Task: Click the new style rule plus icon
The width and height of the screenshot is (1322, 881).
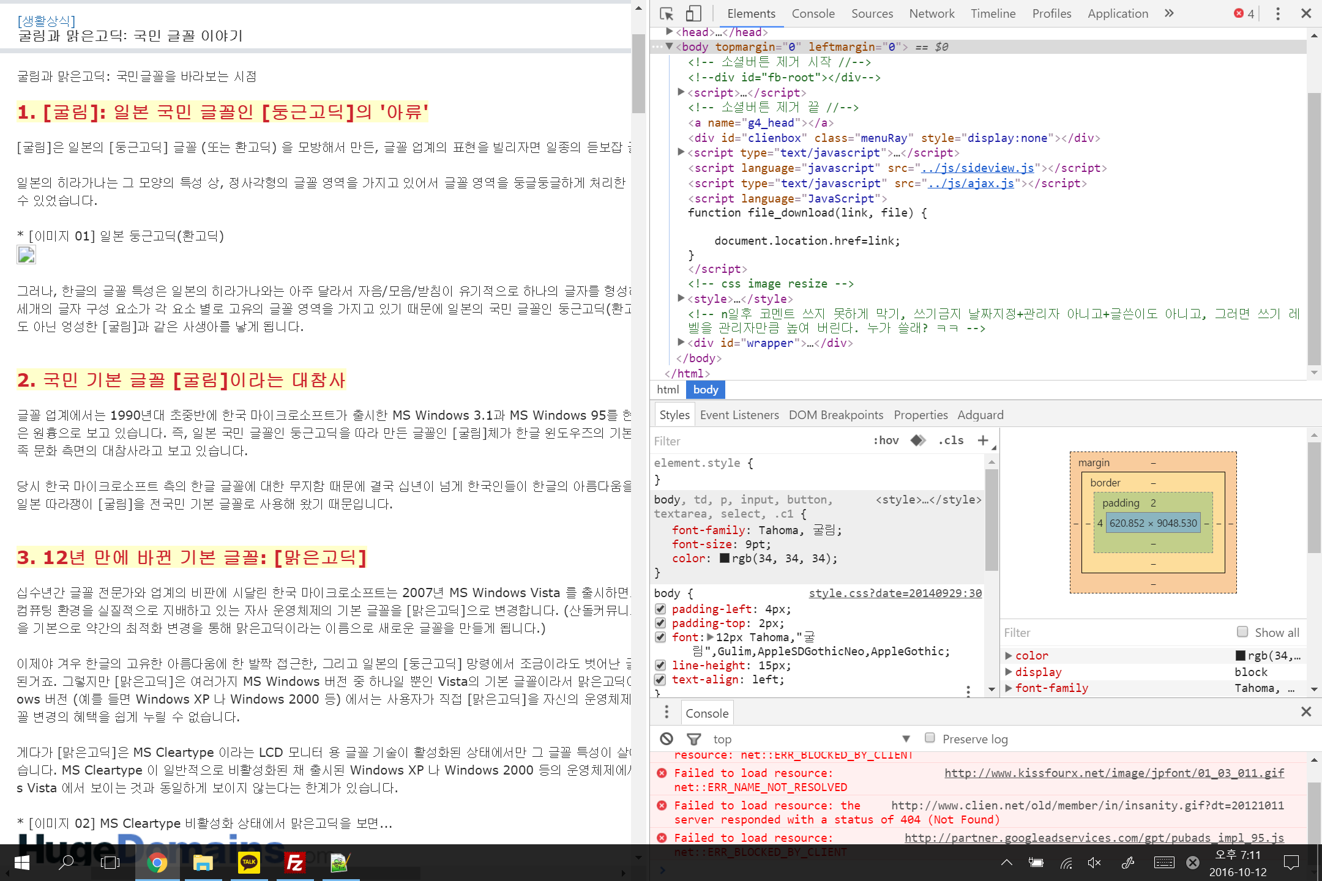Action: 983,441
